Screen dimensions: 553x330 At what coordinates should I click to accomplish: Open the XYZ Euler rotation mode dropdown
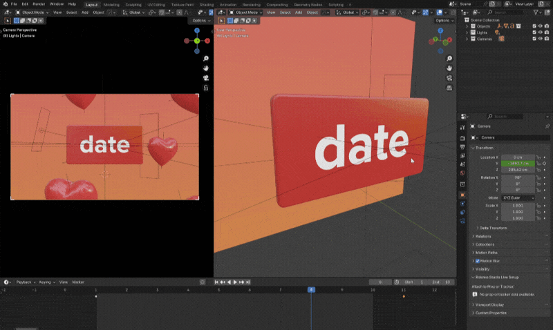click(x=517, y=197)
